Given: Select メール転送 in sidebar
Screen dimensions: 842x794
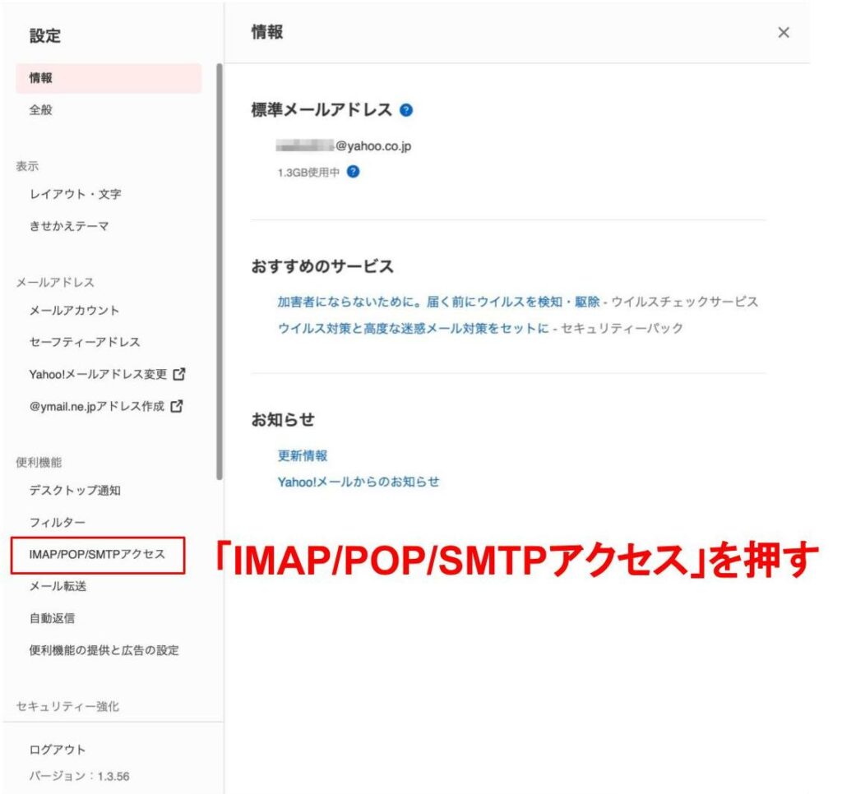Looking at the screenshot, I should (x=58, y=586).
